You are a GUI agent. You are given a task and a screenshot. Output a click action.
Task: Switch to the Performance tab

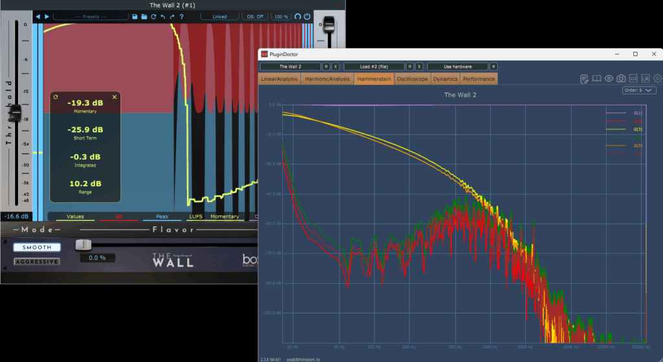click(478, 79)
